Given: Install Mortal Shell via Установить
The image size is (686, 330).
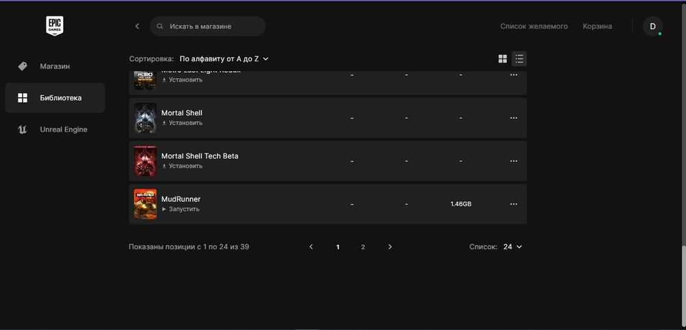Looking at the screenshot, I should pos(185,123).
